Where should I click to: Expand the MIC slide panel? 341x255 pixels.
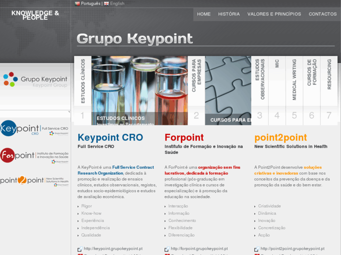click(277, 90)
